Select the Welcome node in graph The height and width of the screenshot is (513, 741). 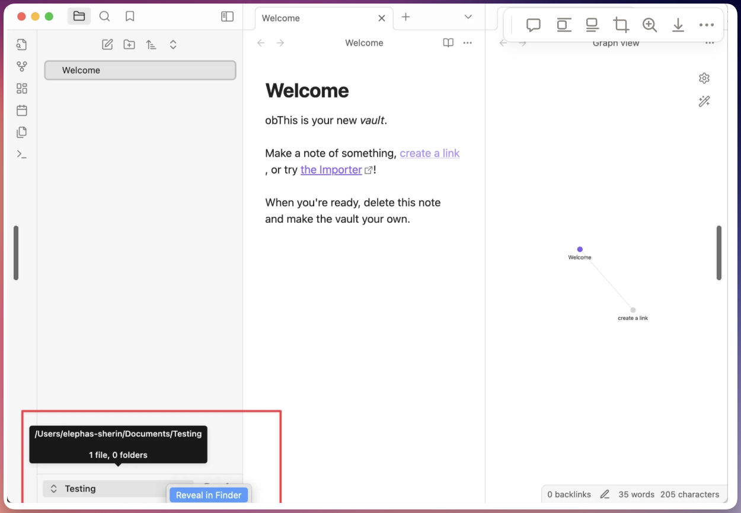[x=580, y=249]
